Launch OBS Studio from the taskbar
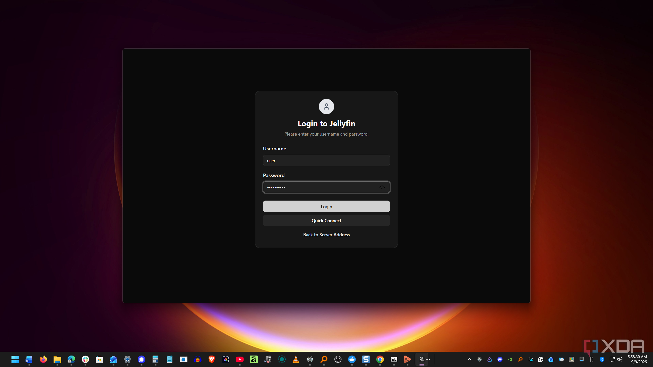The image size is (653, 367). 338,359
